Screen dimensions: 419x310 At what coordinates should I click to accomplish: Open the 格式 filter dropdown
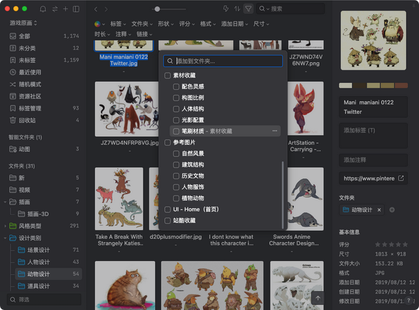coord(208,24)
